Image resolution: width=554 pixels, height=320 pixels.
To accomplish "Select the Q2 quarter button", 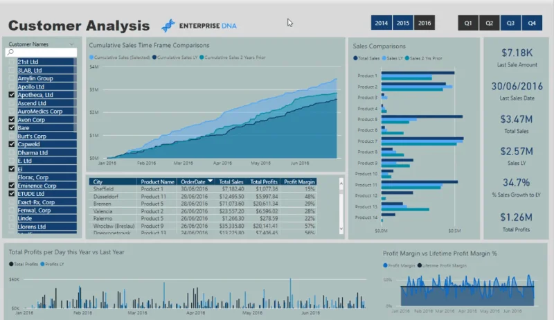I will (490, 23).
